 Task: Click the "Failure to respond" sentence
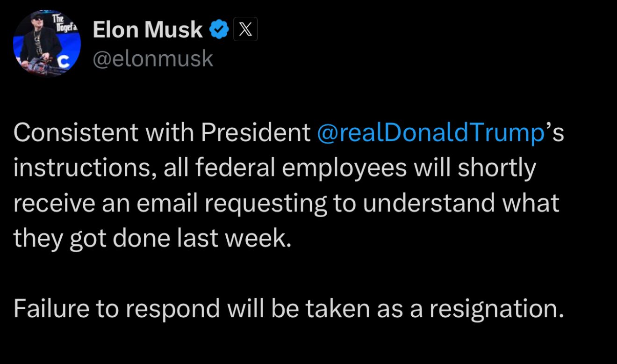(x=117, y=309)
